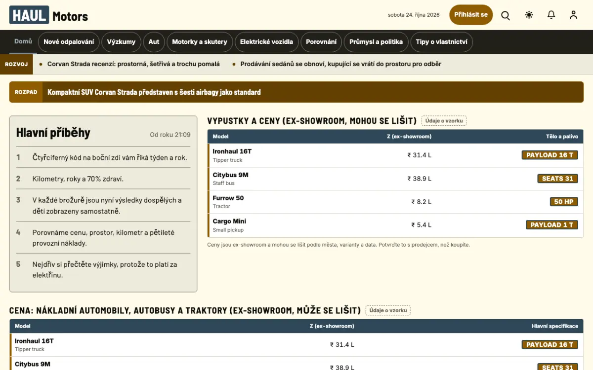Toggle the light/dark theme sun icon
Viewport: 593px width, 370px height.
(529, 15)
